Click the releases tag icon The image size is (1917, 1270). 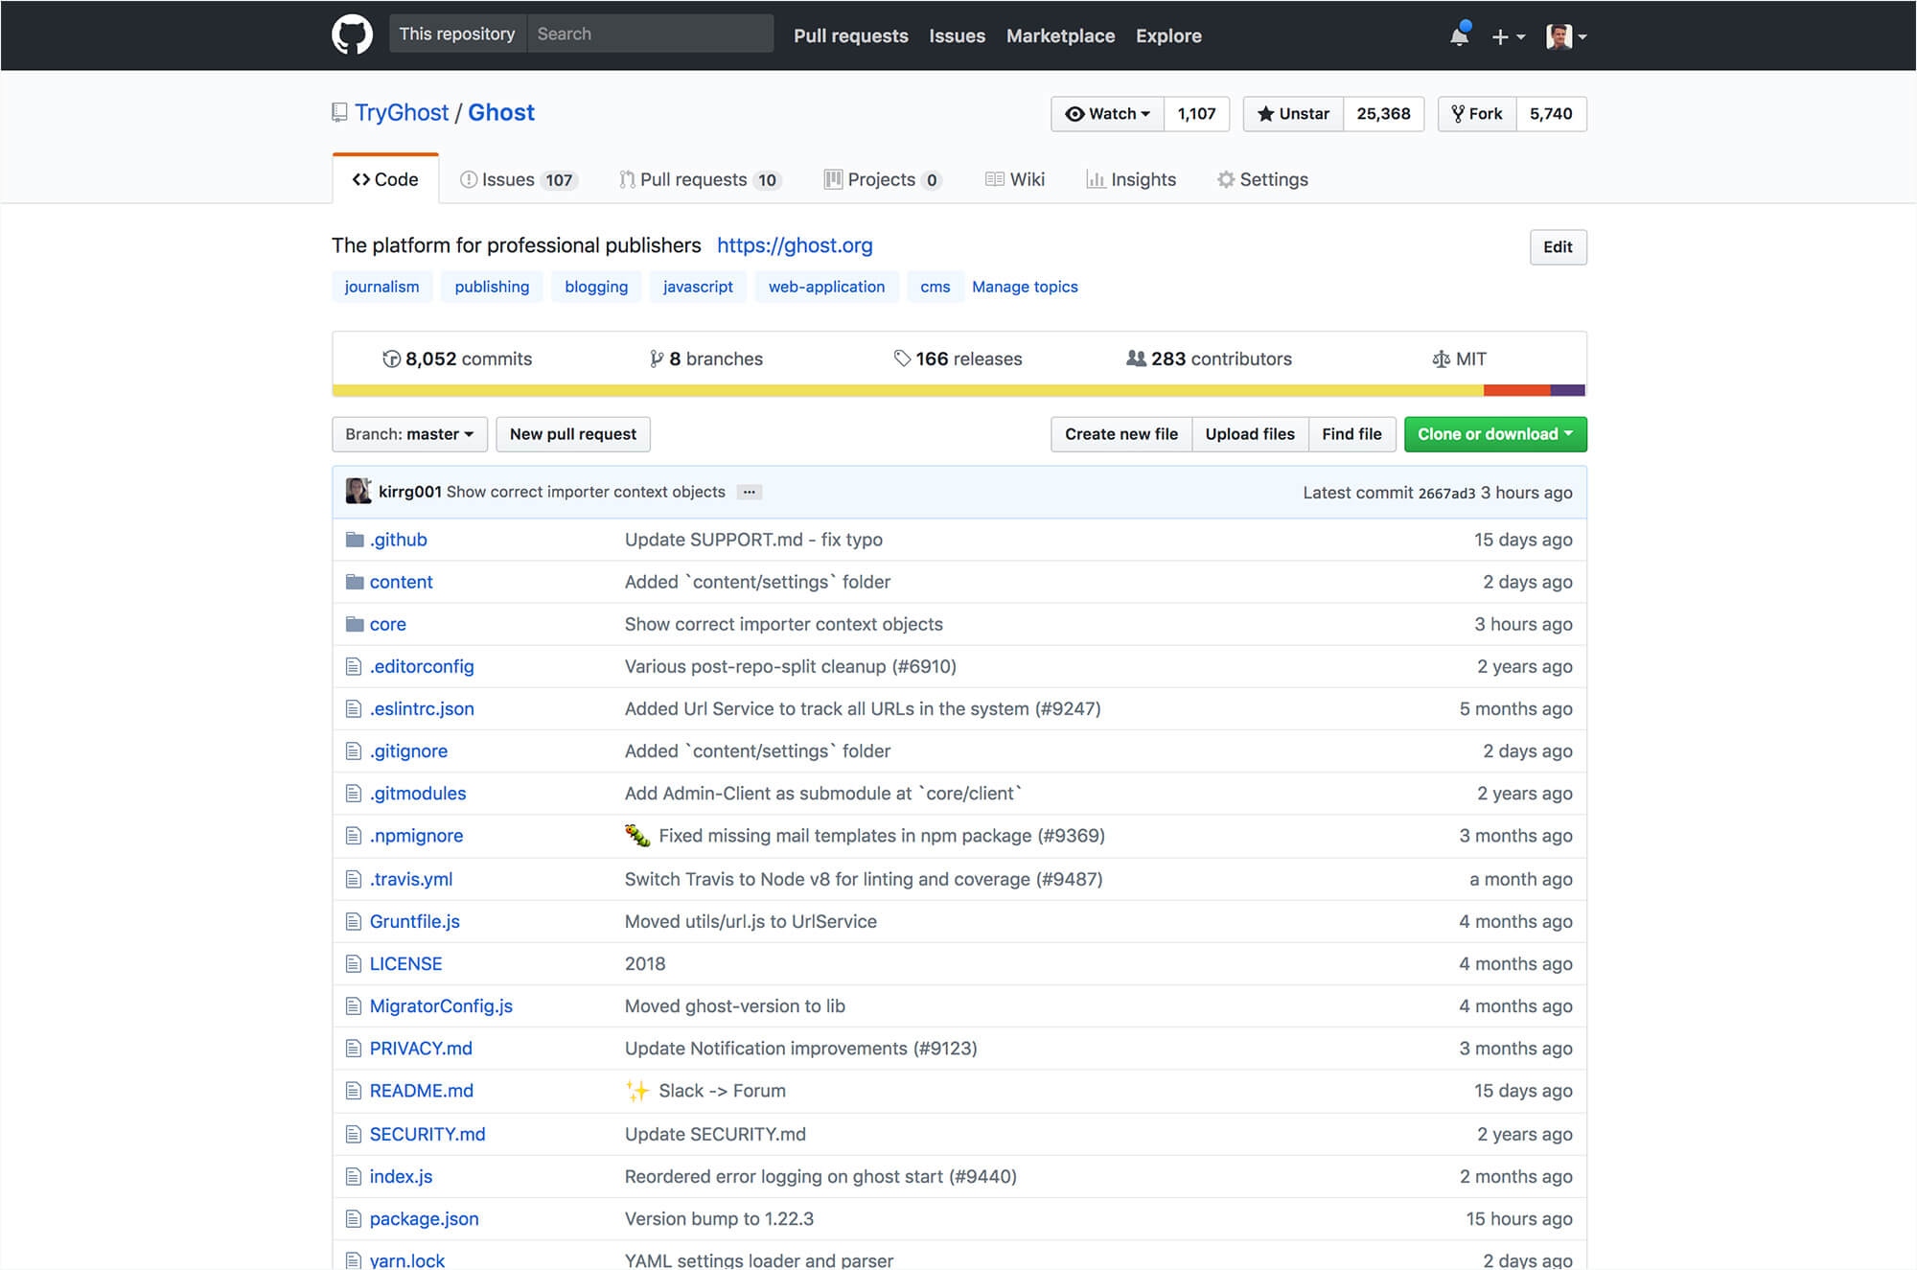click(902, 358)
